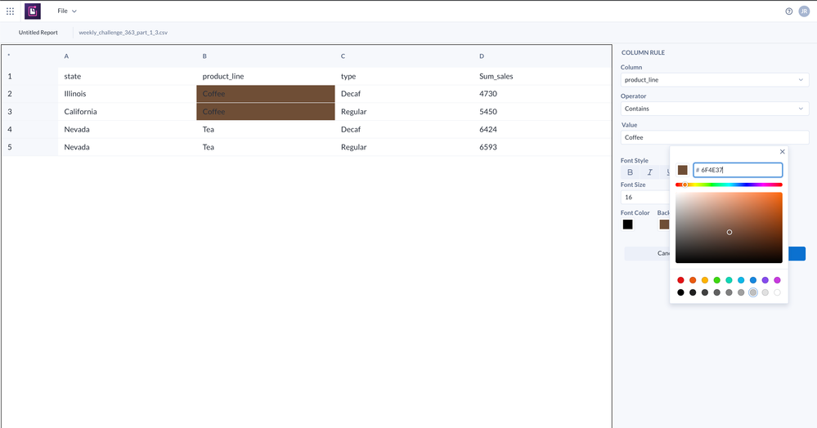Click the 'product_line' header cell
Viewport: 817px width, 428px height.
pos(266,76)
